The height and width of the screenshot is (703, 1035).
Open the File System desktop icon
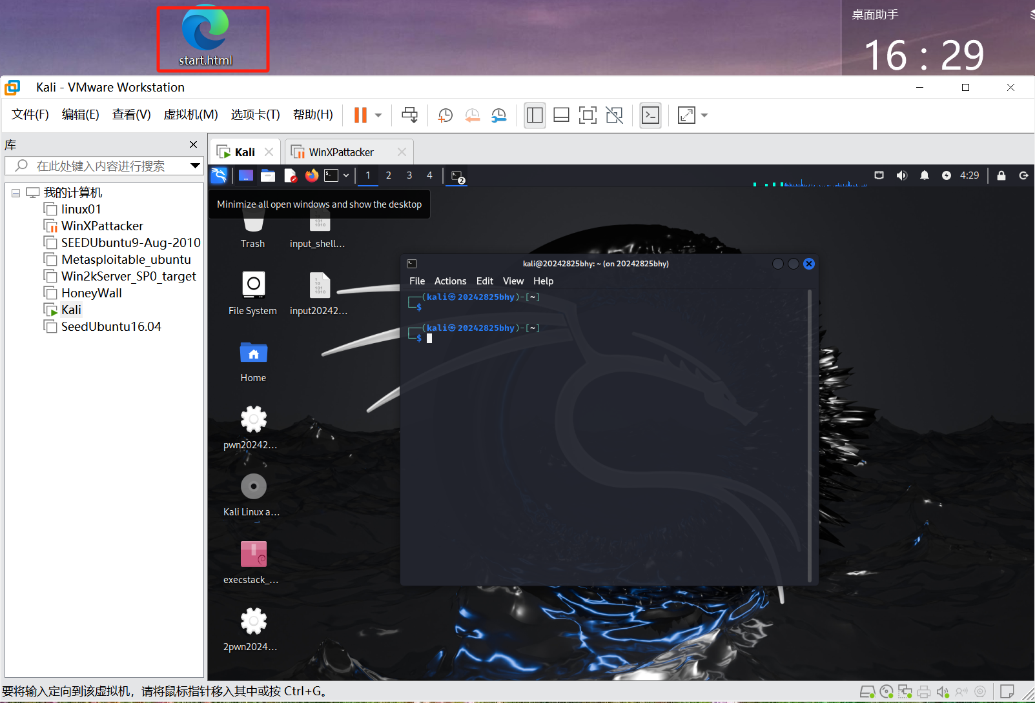pos(253,293)
